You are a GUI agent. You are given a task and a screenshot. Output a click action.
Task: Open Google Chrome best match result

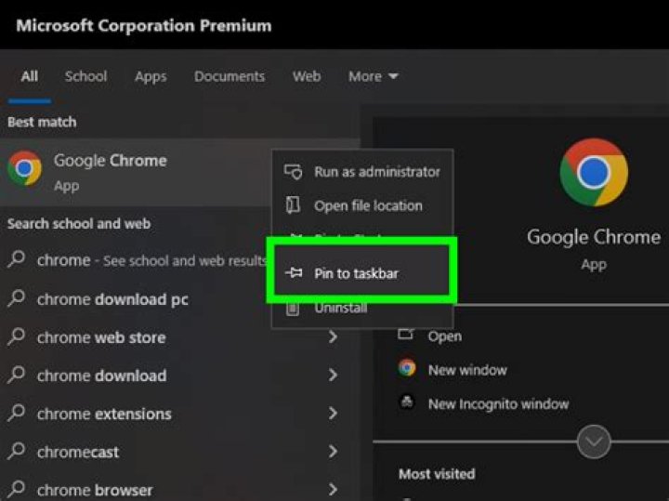[x=136, y=172]
